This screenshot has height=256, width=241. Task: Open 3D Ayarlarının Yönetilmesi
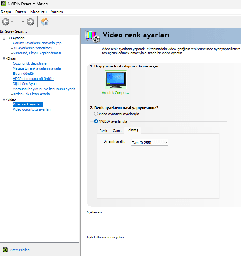tap(33, 48)
